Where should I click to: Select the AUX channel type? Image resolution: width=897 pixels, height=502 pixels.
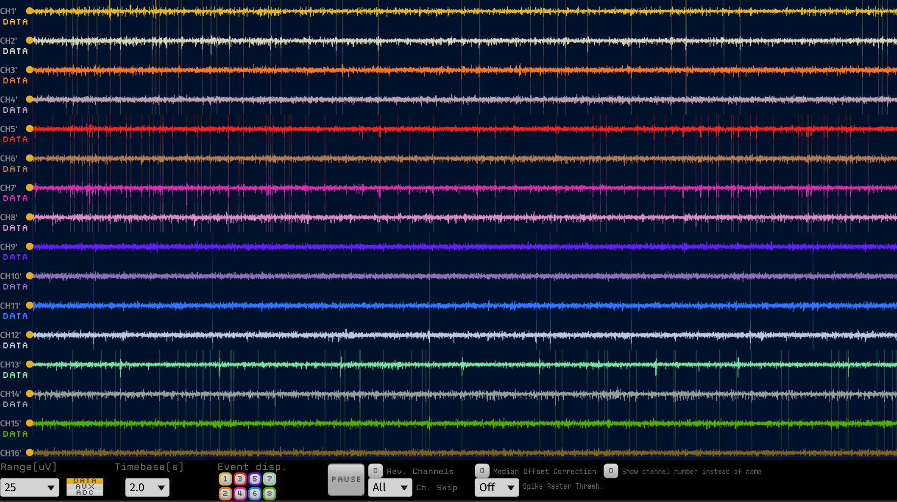coord(85,487)
